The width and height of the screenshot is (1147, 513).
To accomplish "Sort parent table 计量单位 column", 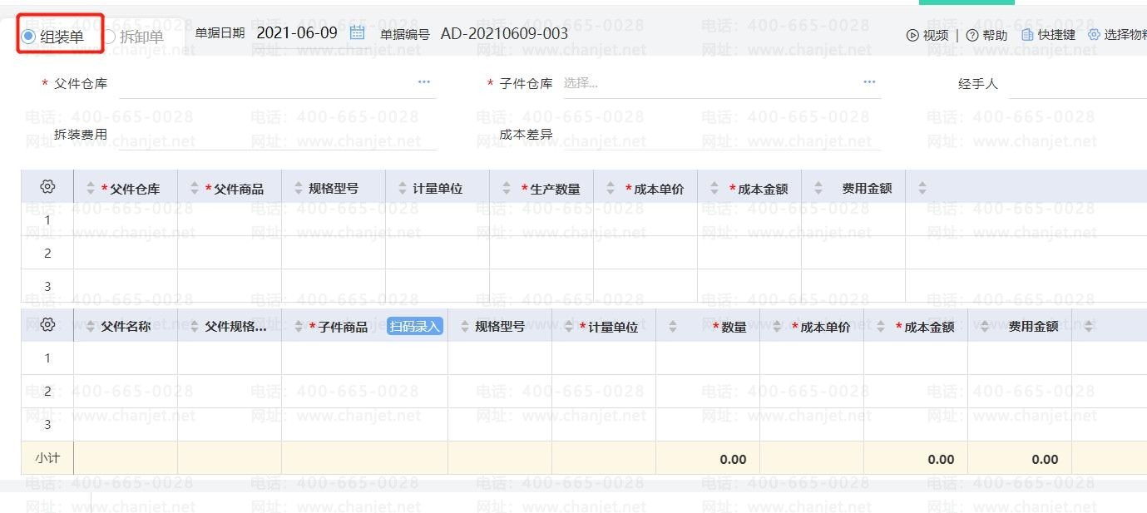I will coord(403,189).
